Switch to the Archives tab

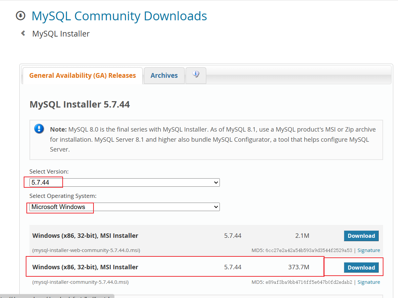[164, 75]
